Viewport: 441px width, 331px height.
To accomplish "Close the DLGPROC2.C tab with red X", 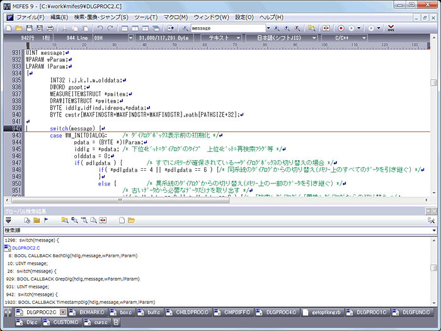I will [x=62, y=312].
